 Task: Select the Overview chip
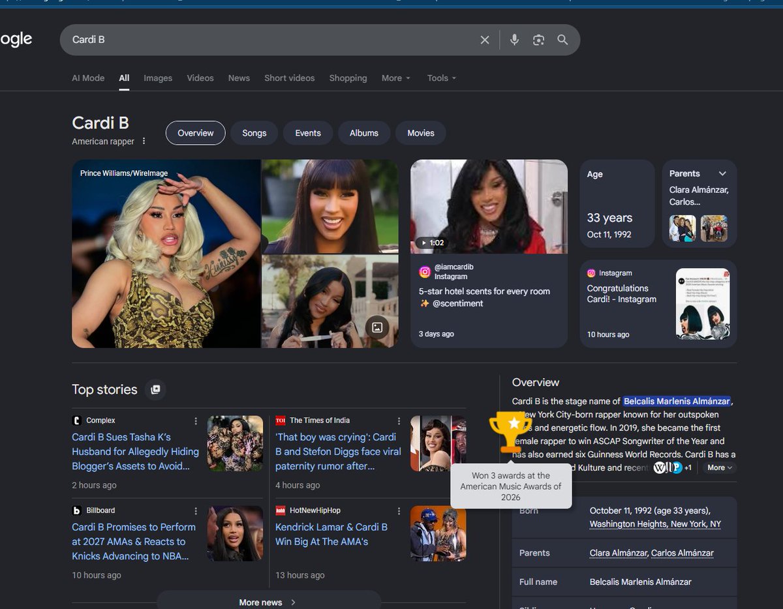coord(196,133)
